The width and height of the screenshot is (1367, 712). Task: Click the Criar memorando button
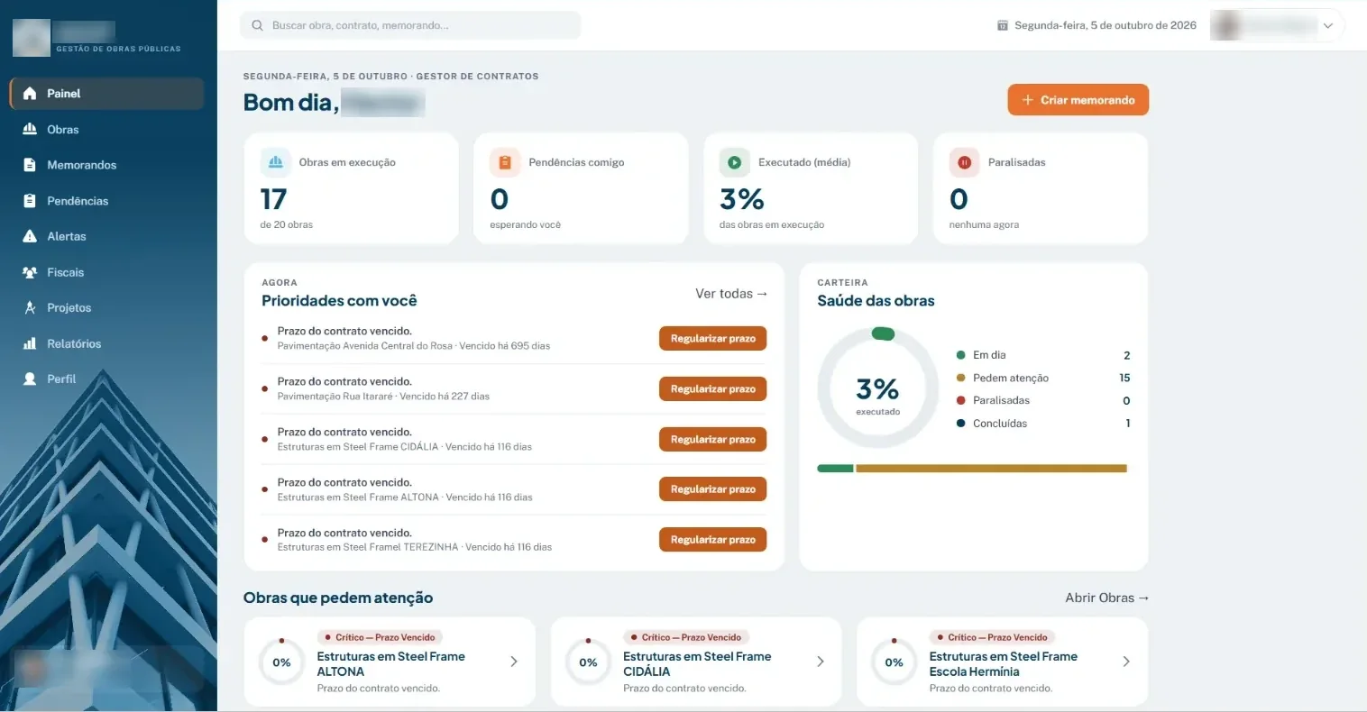coord(1078,100)
